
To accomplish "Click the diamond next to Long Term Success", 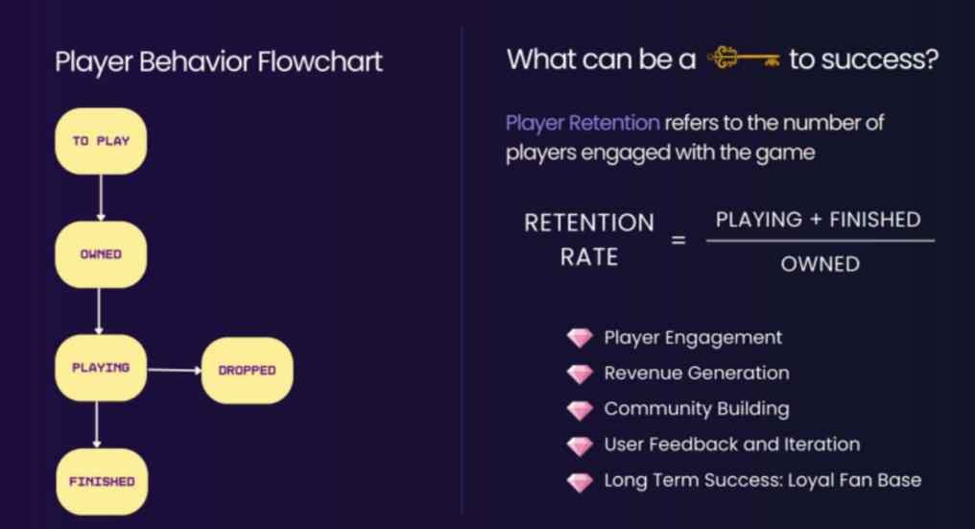I will point(580,481).
